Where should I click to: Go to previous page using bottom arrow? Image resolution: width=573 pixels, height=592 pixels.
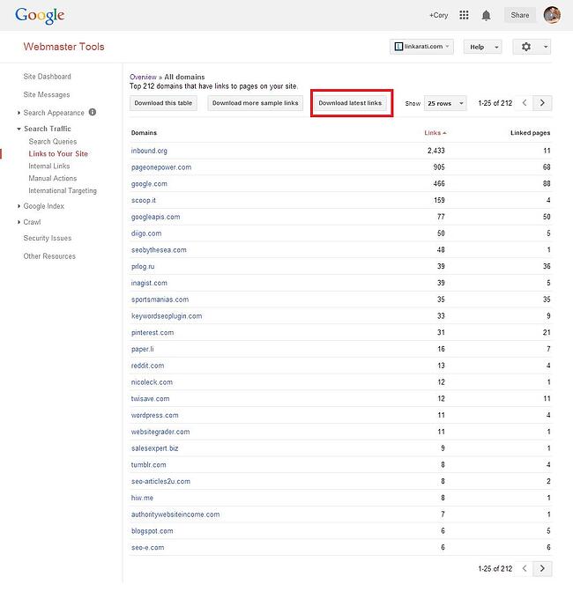point(525,568)
